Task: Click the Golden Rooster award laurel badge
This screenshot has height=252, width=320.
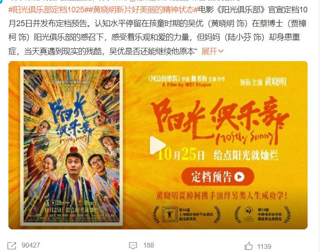Action: 262,214
